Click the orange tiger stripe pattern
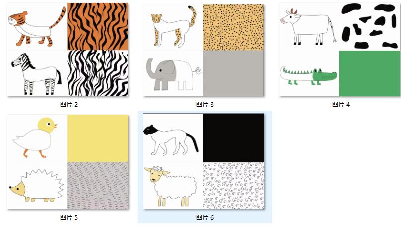The width and height of the screenshot is (401, 226). pyautogui.click(x=97, y=27)
